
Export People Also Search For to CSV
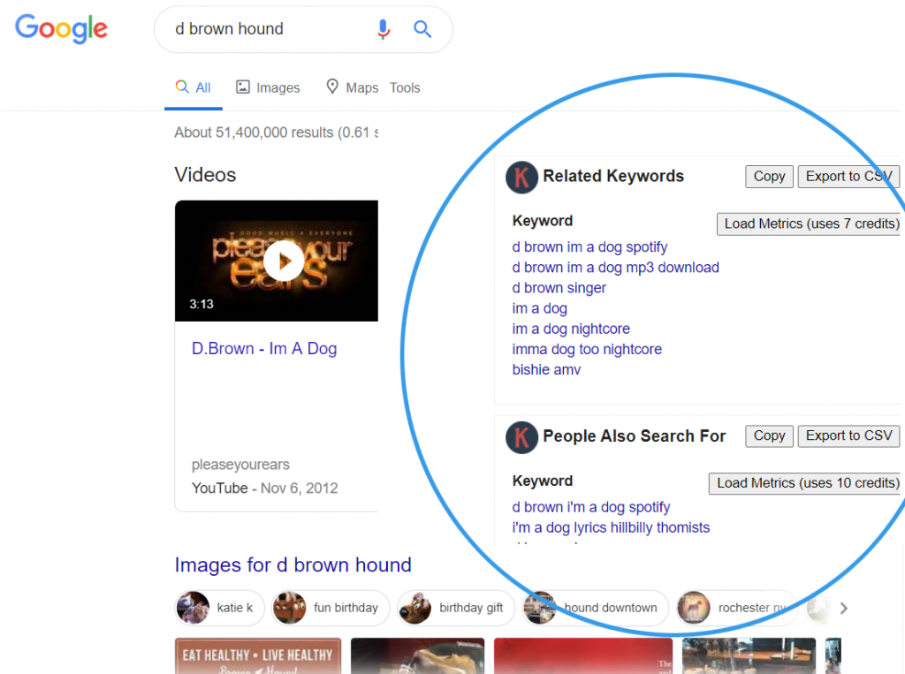point(849,435)
